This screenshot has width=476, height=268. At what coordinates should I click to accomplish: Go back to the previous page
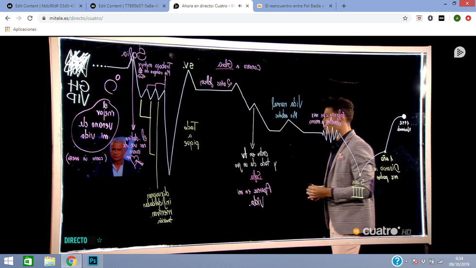tap(8, 18)
